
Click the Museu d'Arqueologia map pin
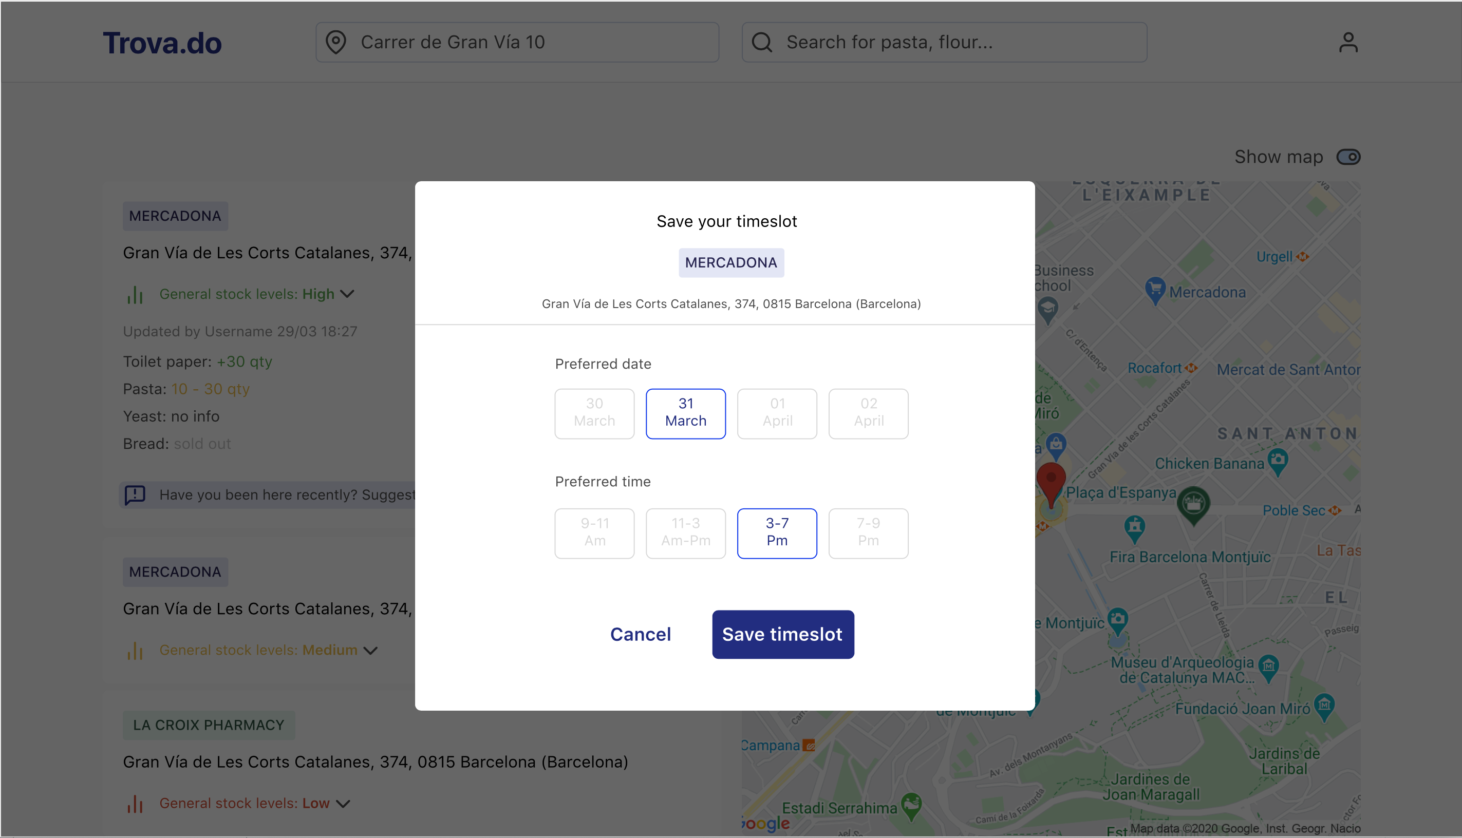coord(1268,668)
